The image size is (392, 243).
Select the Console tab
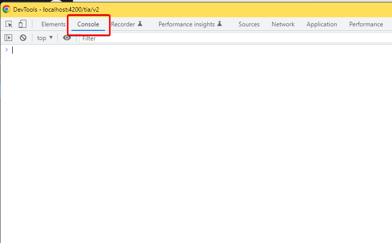(x=88, y=24)
